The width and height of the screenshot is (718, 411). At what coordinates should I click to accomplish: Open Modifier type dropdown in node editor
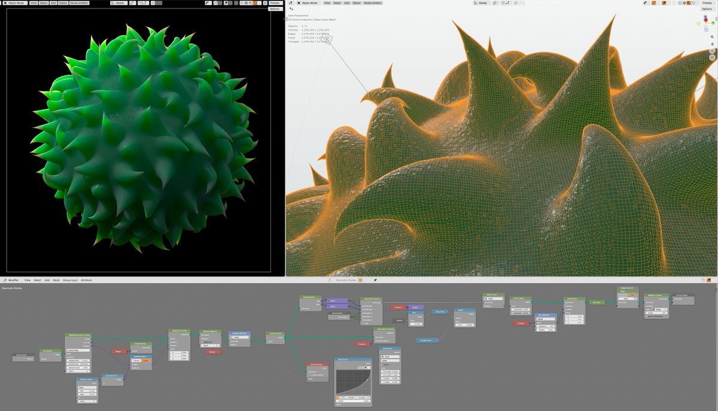[x=12, y=280]
